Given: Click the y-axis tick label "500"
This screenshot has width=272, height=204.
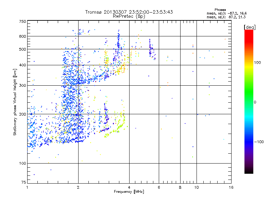Looking at the screenshot, I should pyautogui.click(x=22, y=49).
